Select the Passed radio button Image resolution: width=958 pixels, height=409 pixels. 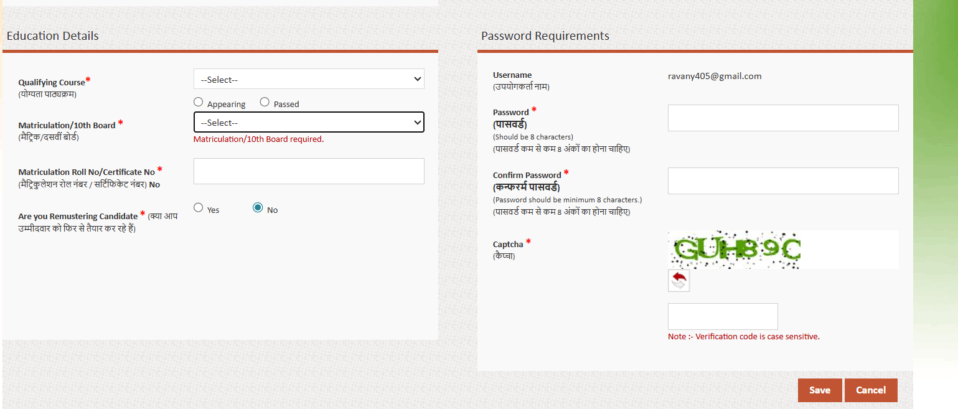point(265,102)
